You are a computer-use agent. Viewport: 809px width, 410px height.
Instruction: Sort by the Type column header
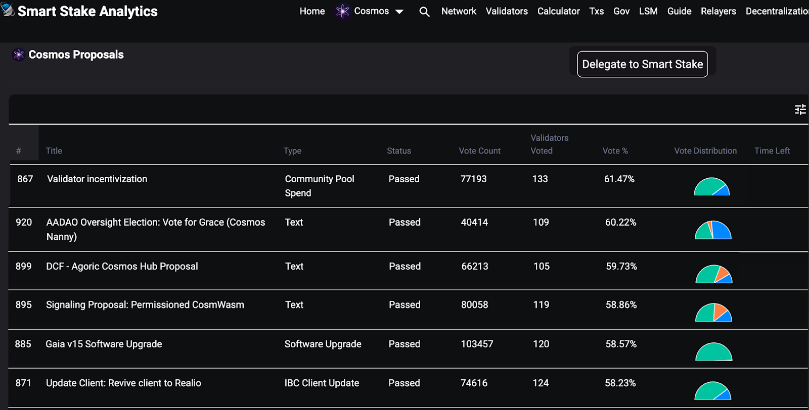tap(292, 151)
